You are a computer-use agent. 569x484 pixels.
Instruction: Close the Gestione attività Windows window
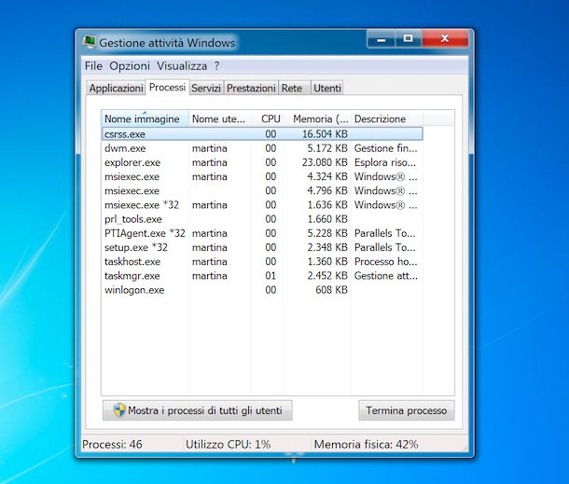pyautogui.click(x=445, y=38)
